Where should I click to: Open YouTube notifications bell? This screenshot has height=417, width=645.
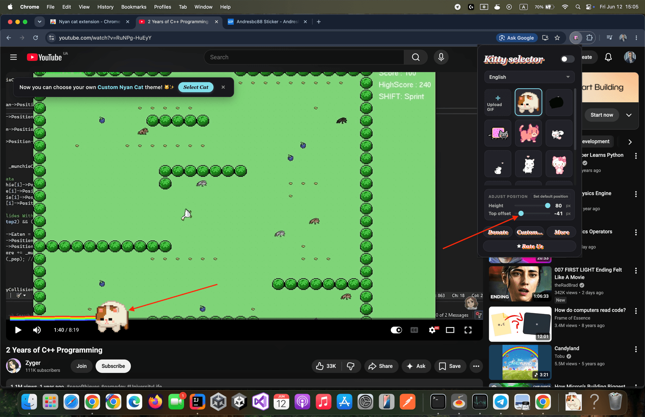point(608,57)
